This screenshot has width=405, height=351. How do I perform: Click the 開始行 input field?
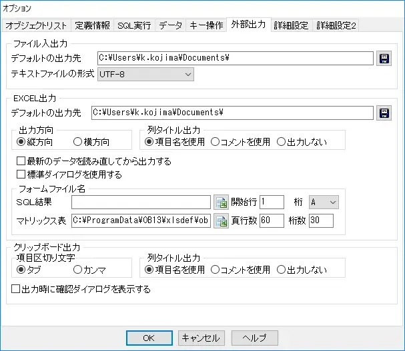coord(272,202)
